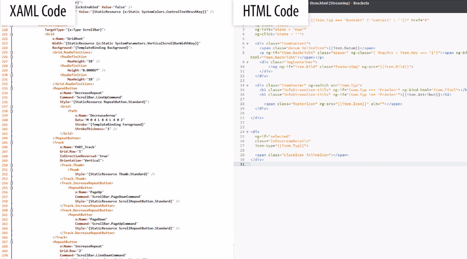The height and width of the screenshot is (259, 467).
Task: Click line number 244 in the XAML gutter
Action: click(x=4, y=138)
